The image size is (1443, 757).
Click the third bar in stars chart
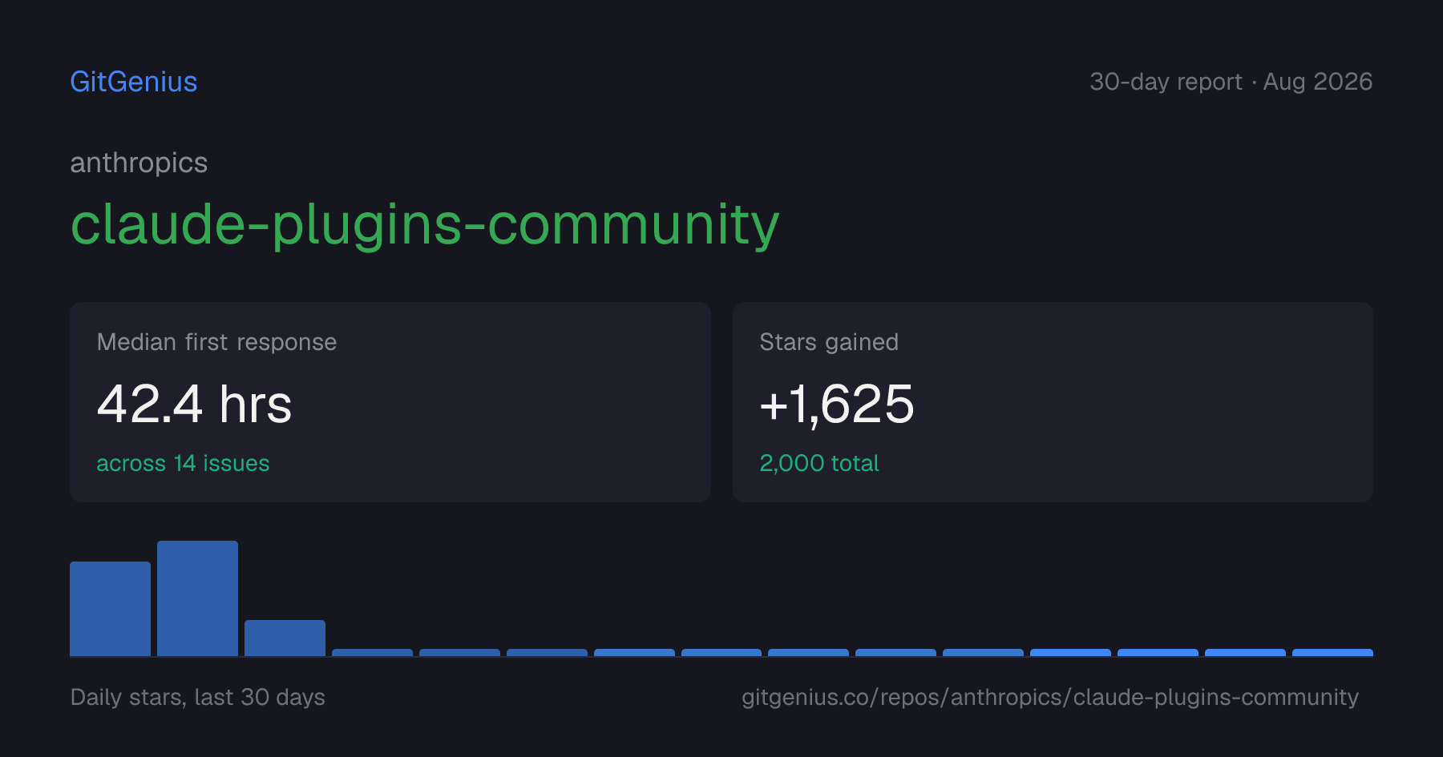[285, 638]
